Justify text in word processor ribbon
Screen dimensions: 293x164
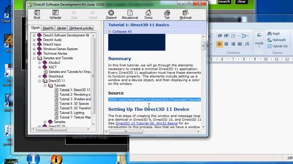[x=240, y=44]
